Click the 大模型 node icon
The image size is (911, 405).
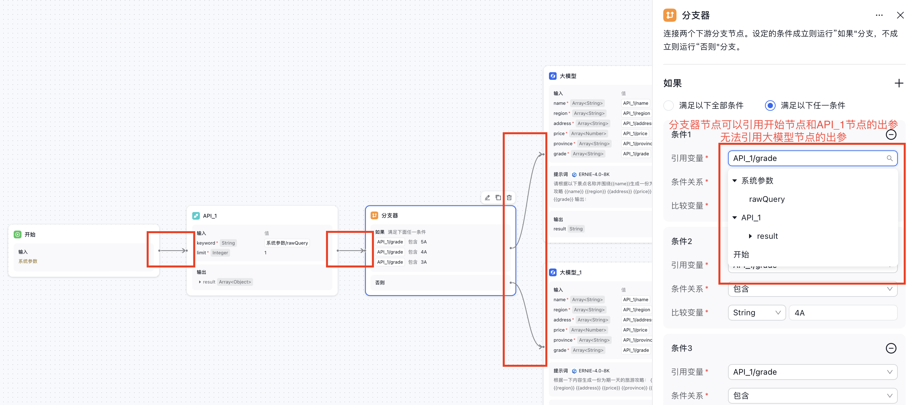point(553,76)
